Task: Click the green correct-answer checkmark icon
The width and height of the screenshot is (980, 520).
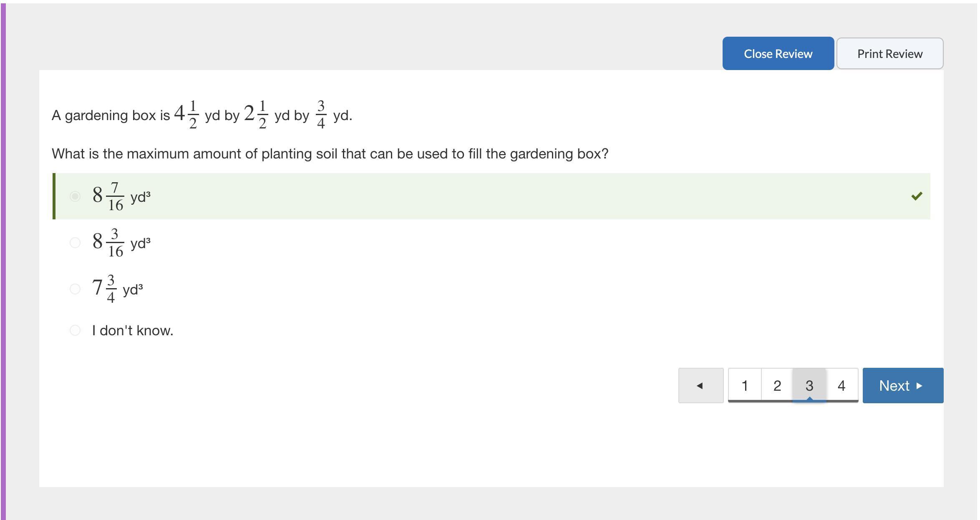Action: click(917, 196)
